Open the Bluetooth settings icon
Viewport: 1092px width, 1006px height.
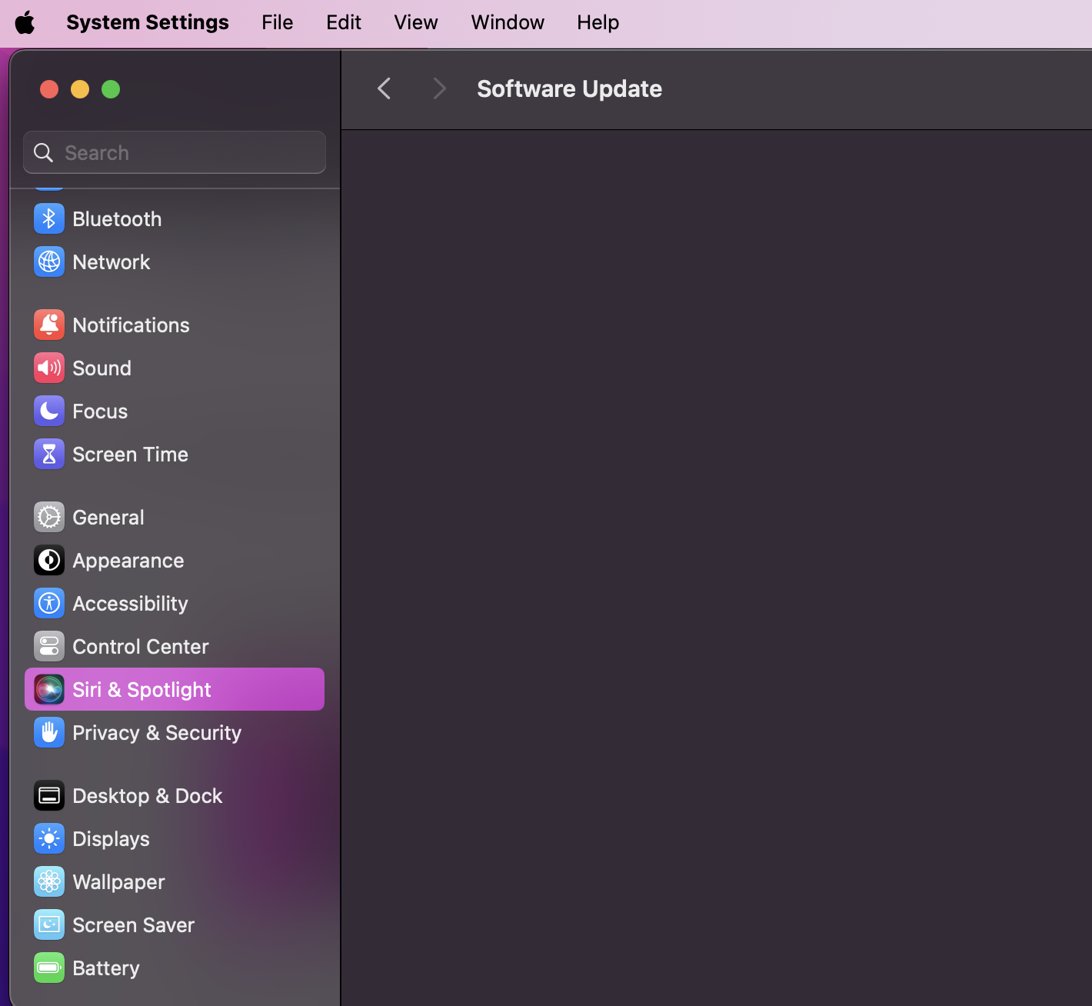49,219
